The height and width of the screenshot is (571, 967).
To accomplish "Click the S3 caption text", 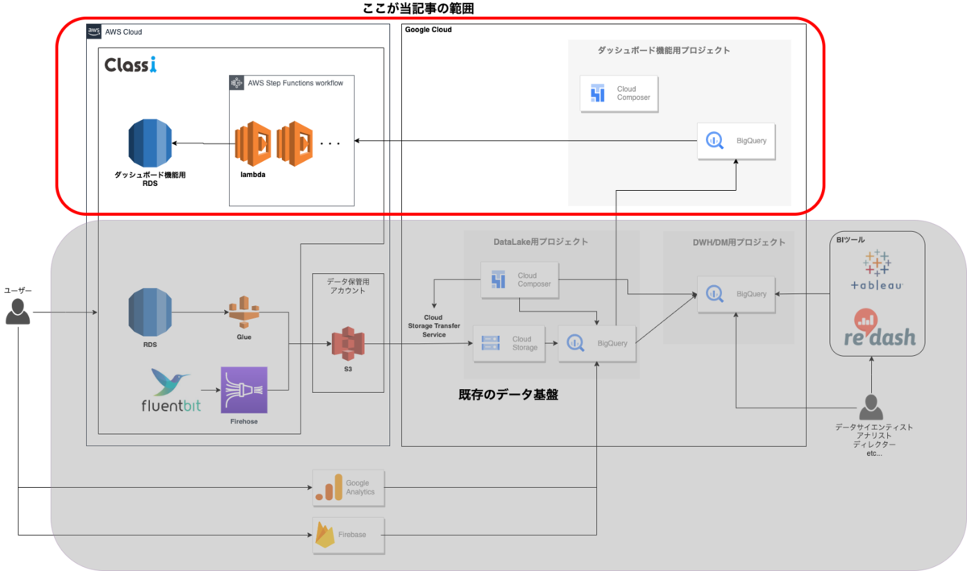I will tap(347, 369).
